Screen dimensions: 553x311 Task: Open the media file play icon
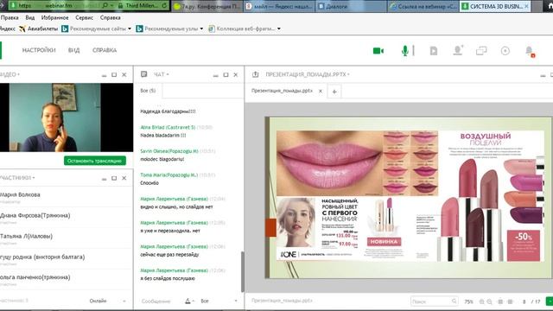click(x=434, y=51)
